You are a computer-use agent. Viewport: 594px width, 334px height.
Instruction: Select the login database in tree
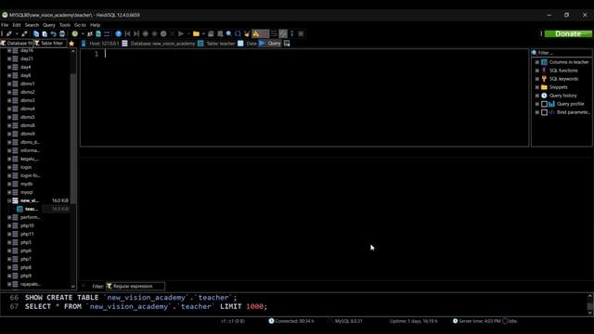pos(26,167)
